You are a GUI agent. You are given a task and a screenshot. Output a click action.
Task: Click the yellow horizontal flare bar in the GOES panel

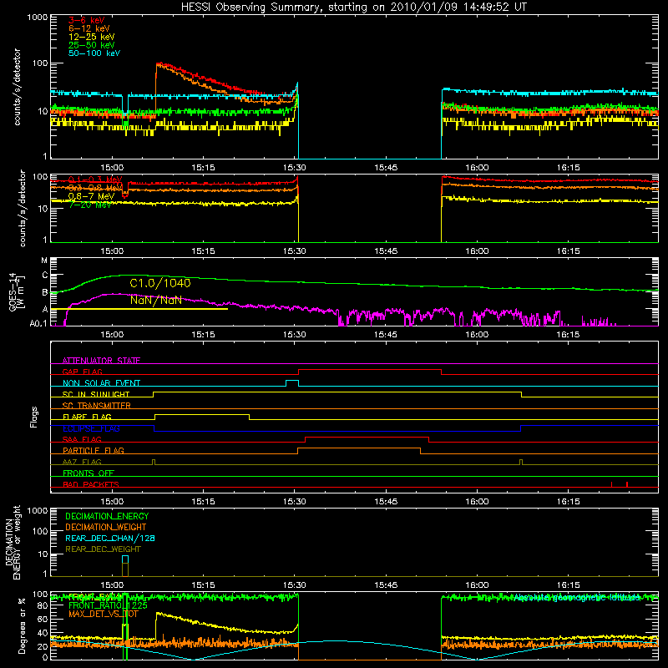139,309
